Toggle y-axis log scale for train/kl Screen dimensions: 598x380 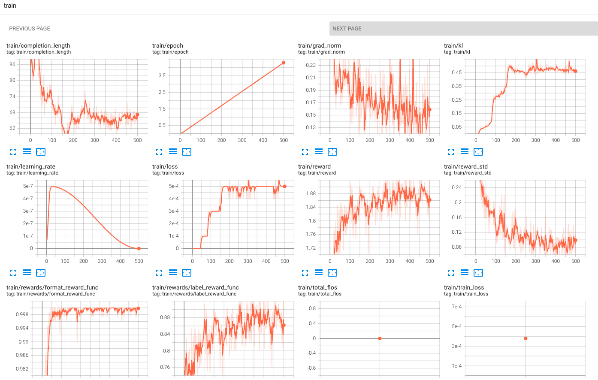[465, 152]
